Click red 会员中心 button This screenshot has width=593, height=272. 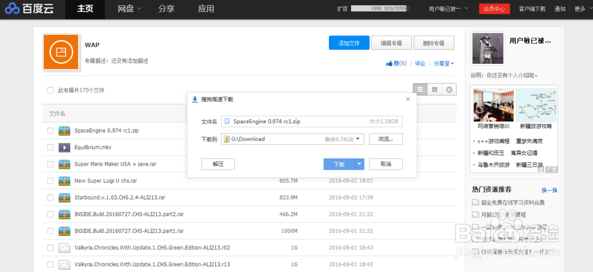tap(495, 9)
